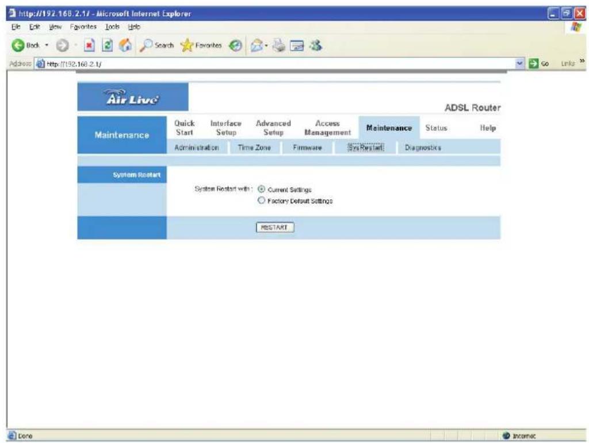Click the Forward arrow icon
The width and height of the screenshot is (589, 443).
pos(62,45)
